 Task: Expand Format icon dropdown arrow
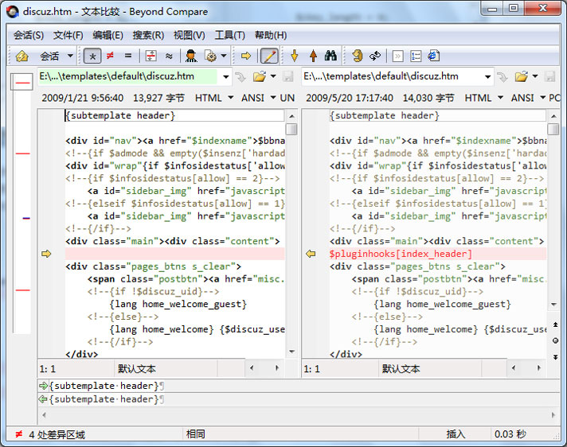pos(224,56)
